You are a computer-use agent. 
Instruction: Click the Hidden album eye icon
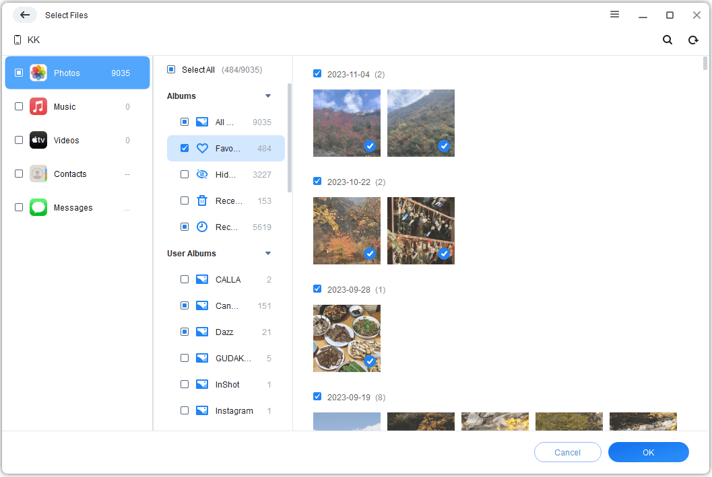point(202,174)
